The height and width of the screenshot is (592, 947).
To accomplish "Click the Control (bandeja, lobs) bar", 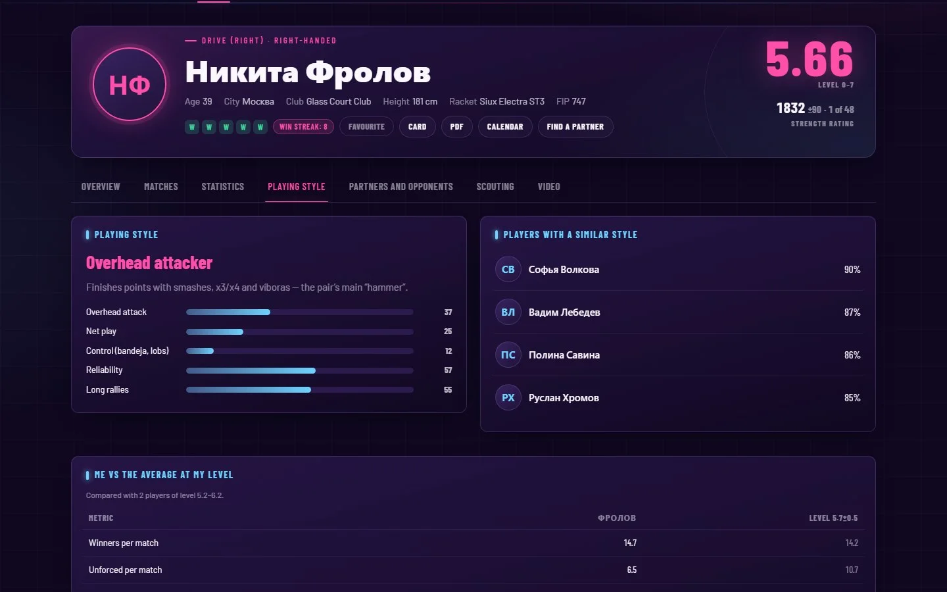I will [x=300, y=351].
